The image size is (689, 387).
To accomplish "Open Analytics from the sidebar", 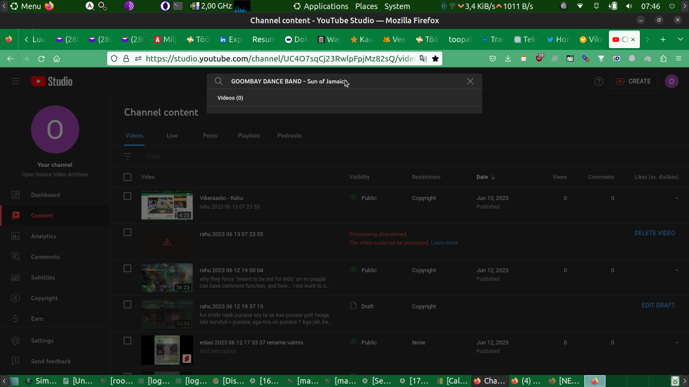I will [43, 236].
